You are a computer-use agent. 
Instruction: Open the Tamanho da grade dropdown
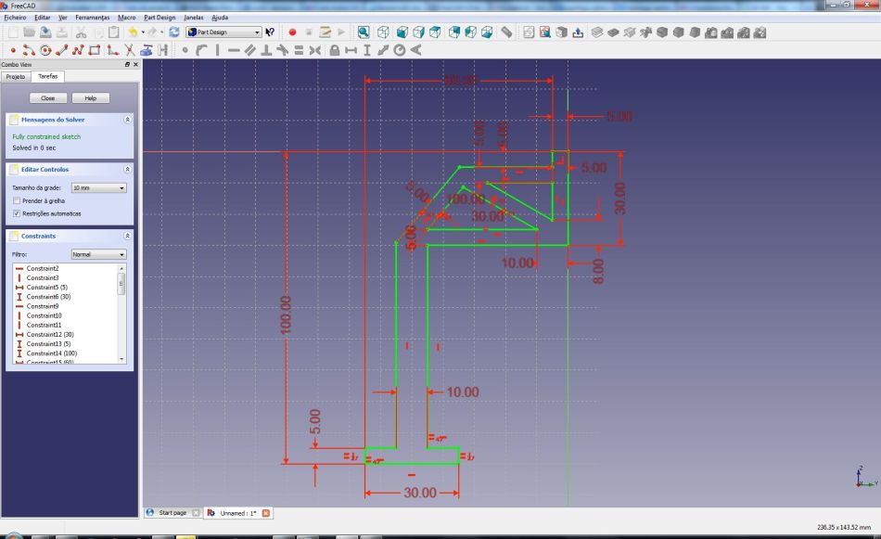[99, 187]
